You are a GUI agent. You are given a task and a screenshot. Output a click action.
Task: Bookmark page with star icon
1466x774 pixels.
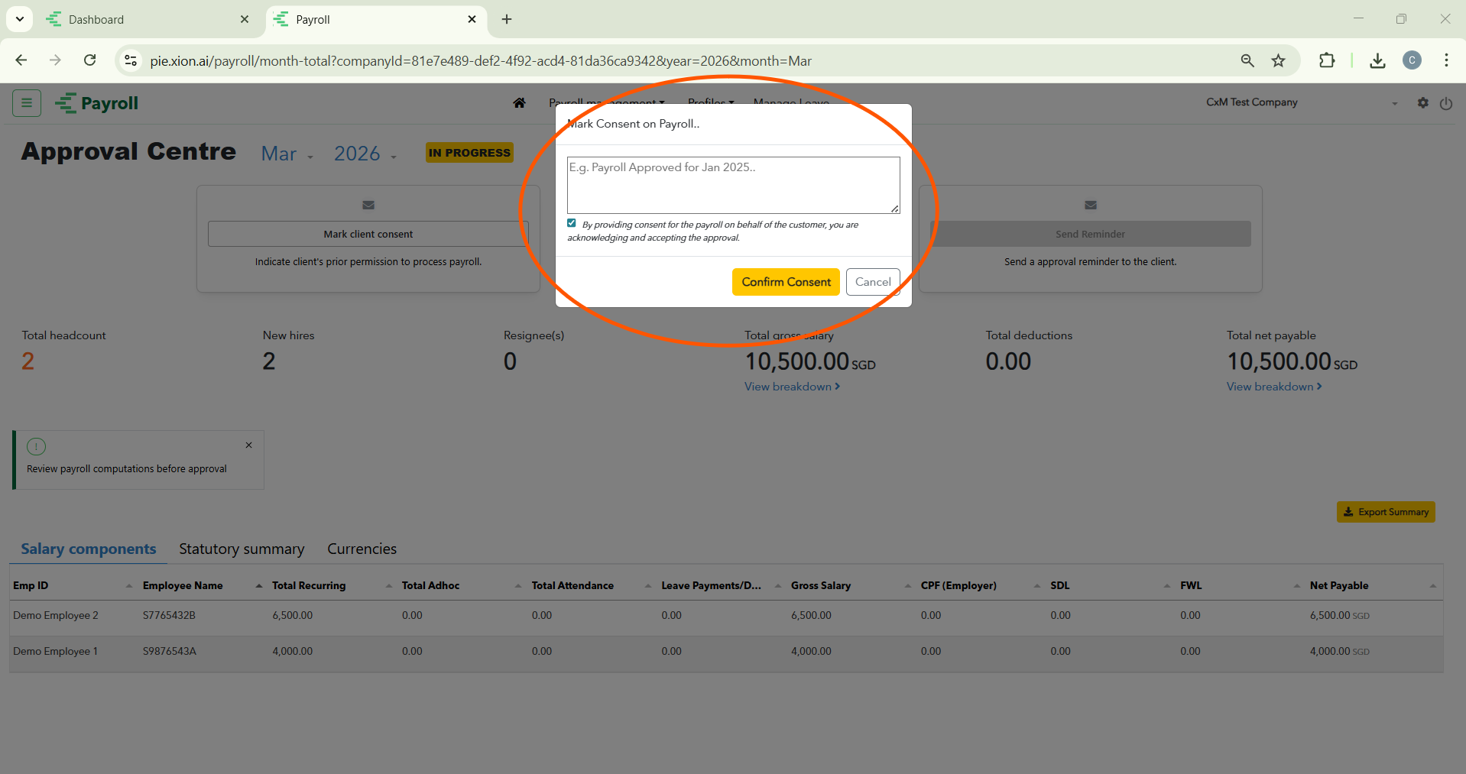point(1278,61)
